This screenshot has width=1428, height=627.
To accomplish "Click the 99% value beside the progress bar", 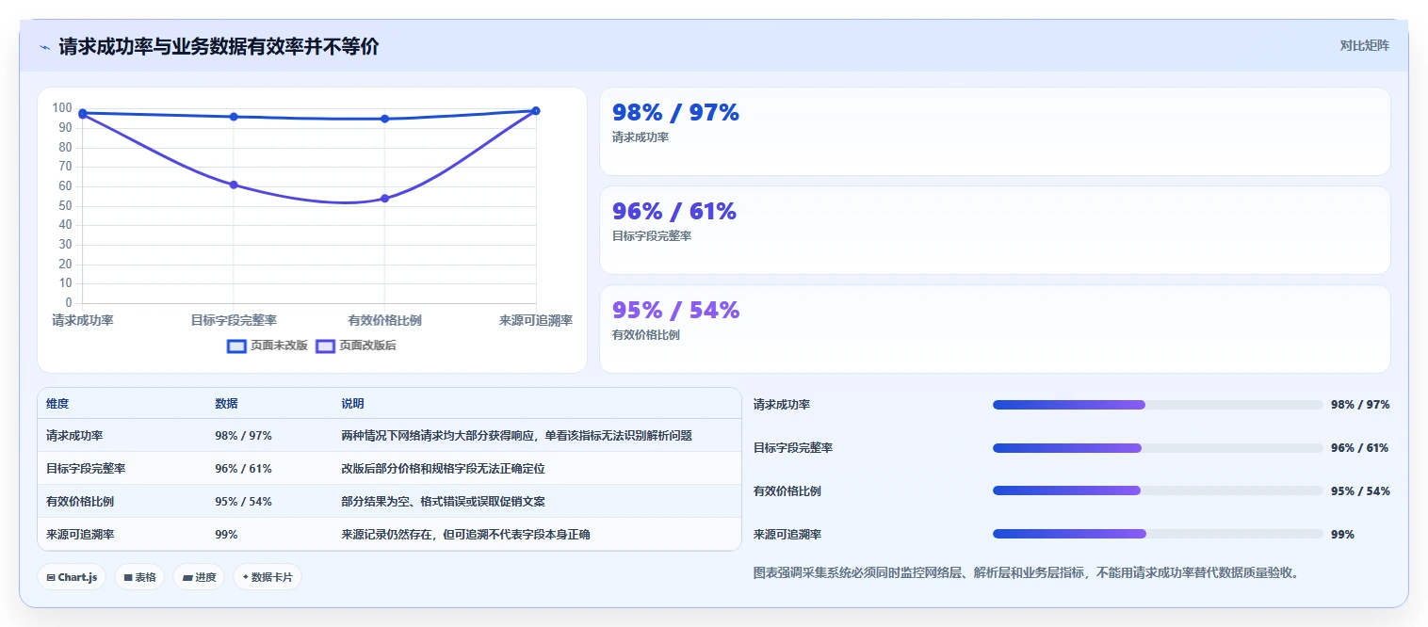I will (x=1342, y=534).
